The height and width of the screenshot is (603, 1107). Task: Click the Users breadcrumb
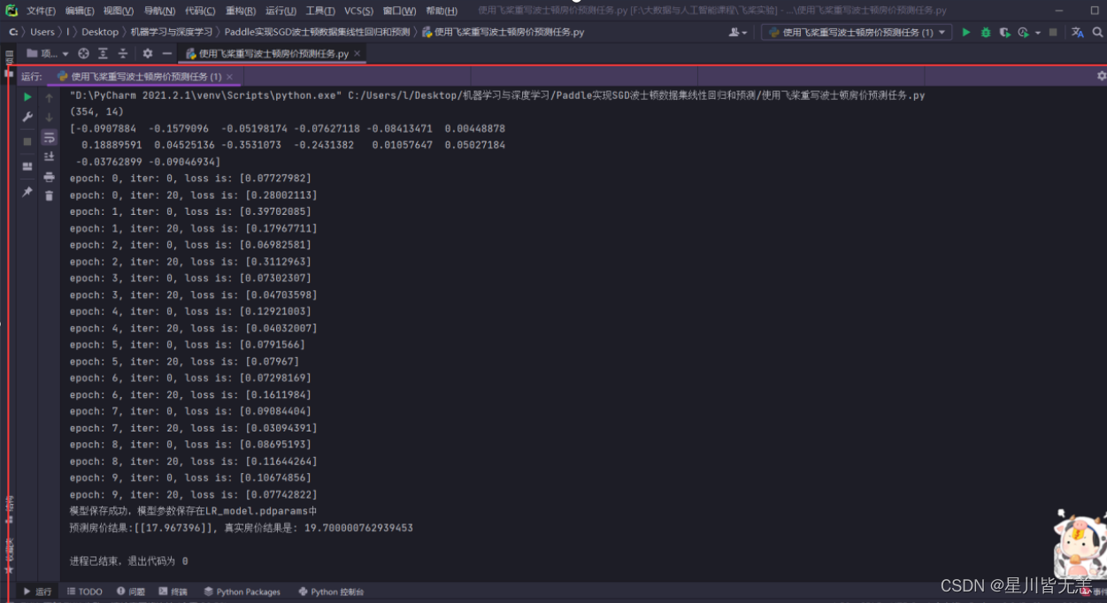pos(42,32)
